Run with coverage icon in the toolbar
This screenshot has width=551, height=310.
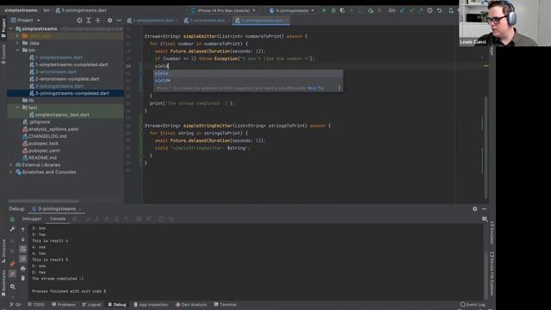(343, 10)
